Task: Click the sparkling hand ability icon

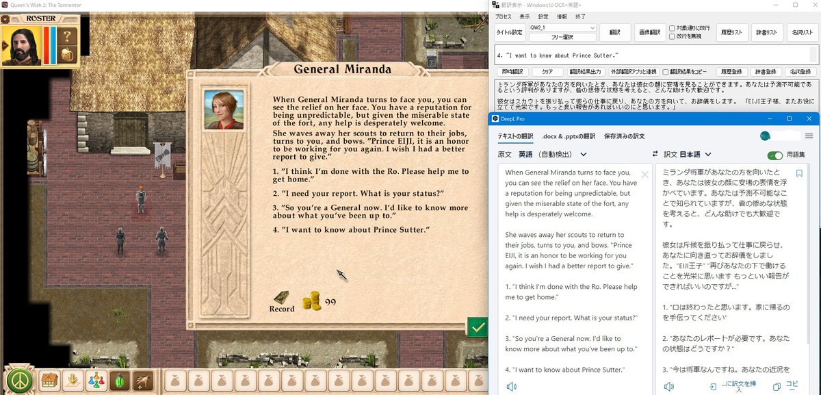Action: coord(143,380)
